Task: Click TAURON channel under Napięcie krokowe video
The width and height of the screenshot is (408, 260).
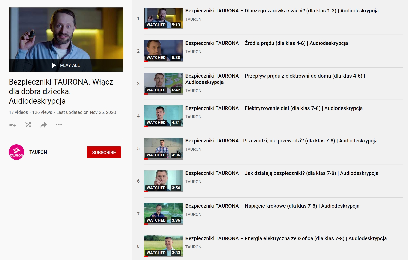Action: click(x=193, y=215)
